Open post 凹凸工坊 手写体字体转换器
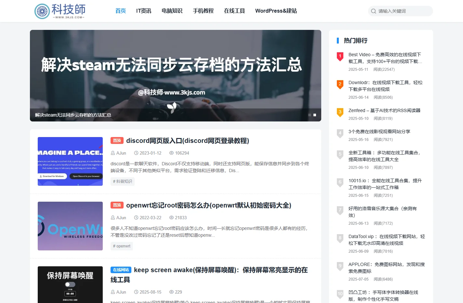 (x=384, y=296)
